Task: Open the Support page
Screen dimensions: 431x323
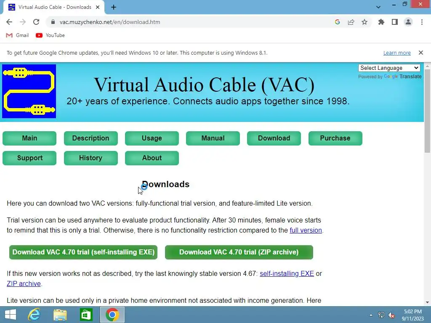Action: pyautogui.click(x=29, y=158)
